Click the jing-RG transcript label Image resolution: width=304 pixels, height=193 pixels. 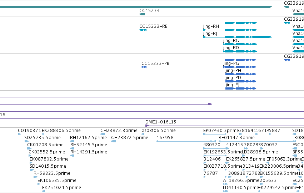click(x=231, y=41)
